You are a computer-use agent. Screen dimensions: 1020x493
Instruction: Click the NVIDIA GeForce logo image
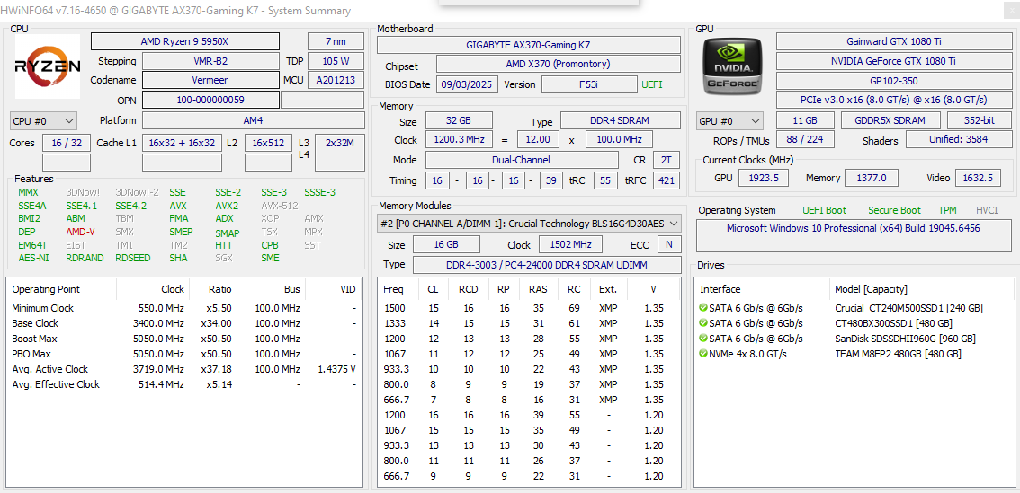[734, 67]
